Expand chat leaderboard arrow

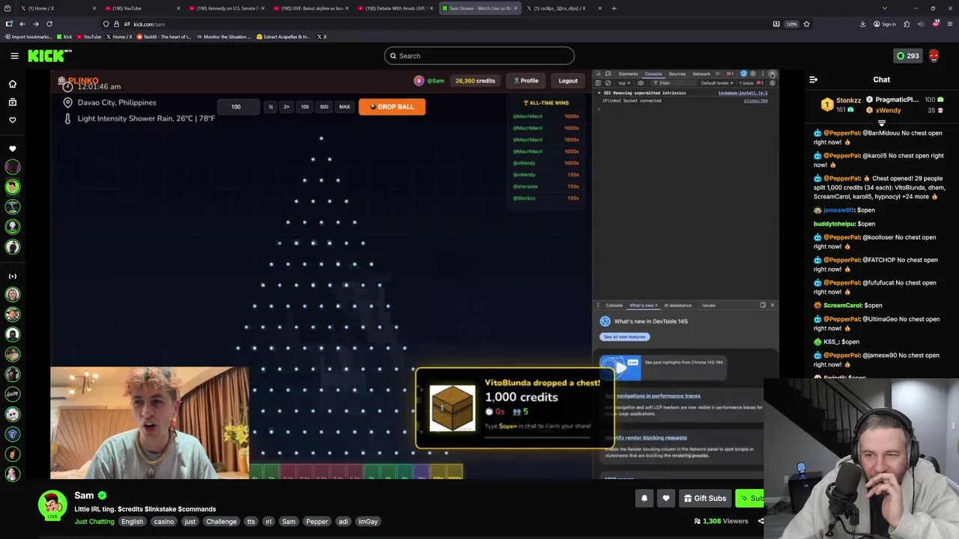[x=881, y=123]
